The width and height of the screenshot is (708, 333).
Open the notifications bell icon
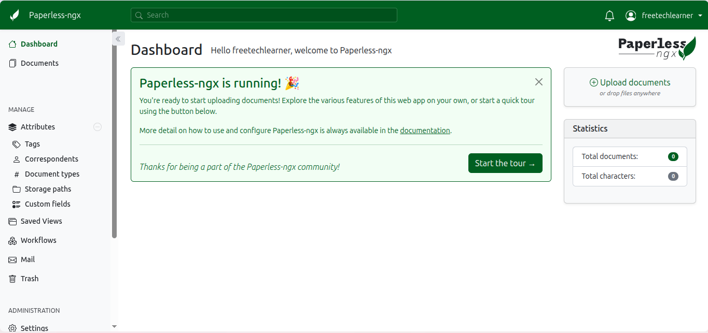coord(609,16)
